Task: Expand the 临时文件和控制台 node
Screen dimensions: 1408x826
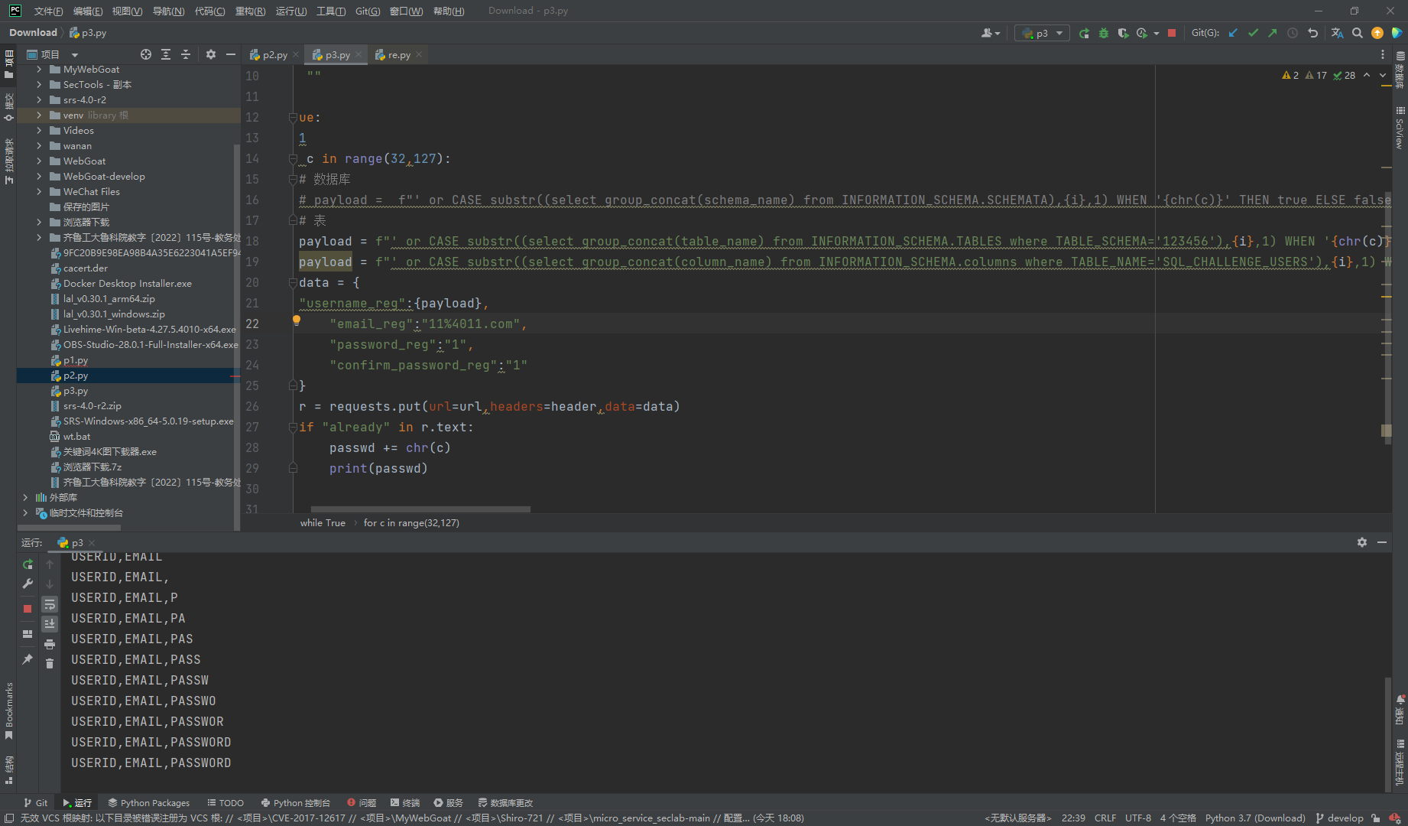Action: [25, 513]
